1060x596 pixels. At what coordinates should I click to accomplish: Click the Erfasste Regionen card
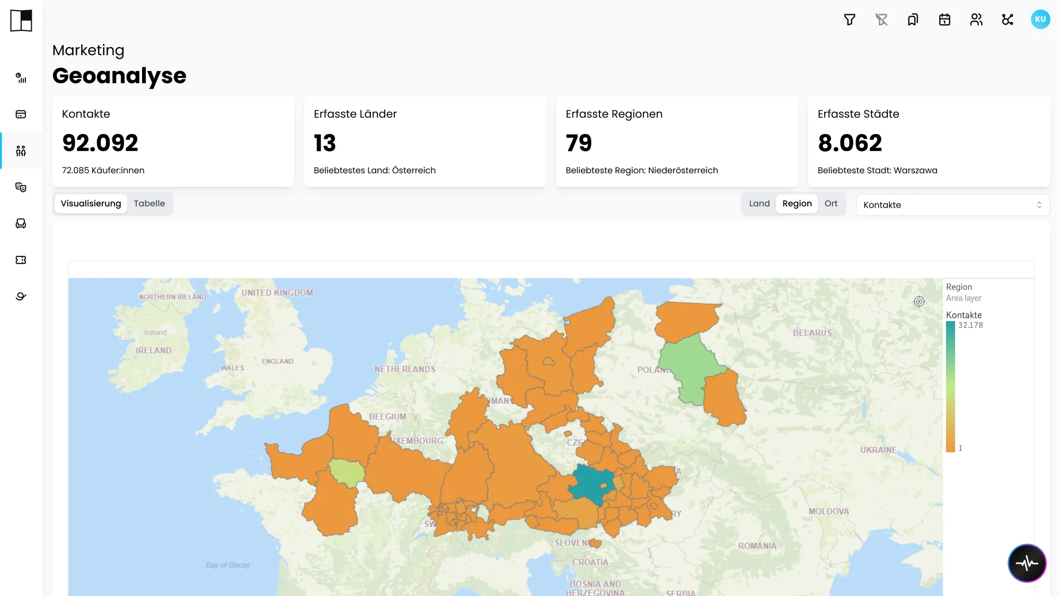(677, 141)
